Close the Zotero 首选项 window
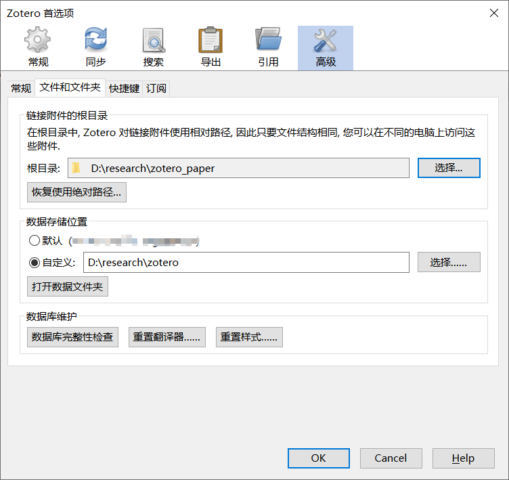Viewport: 509px width, 480px height. pyautogui.click(x=493, y=13)
